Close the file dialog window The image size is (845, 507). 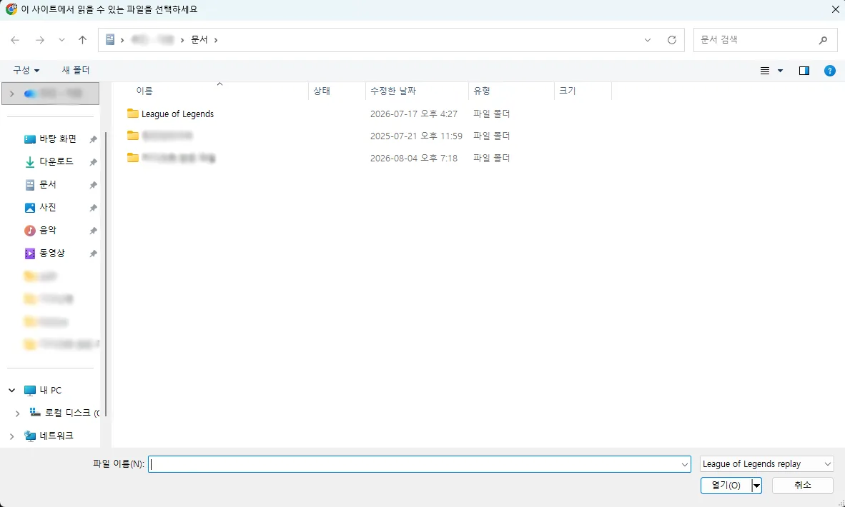835,9
